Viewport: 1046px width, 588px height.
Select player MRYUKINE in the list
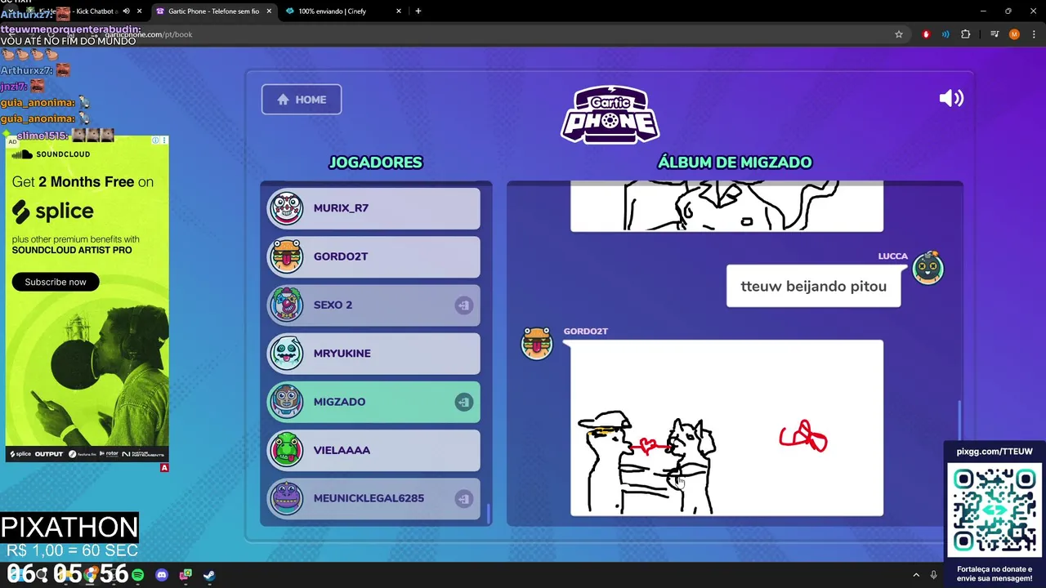click(373, 354)
